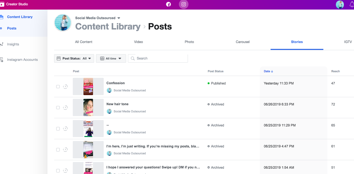Click the clock icon on 'I'm here, I'm just writing' row
This screenshot has width=354, height=174.
pyautogui.click(x=65, y=149)
